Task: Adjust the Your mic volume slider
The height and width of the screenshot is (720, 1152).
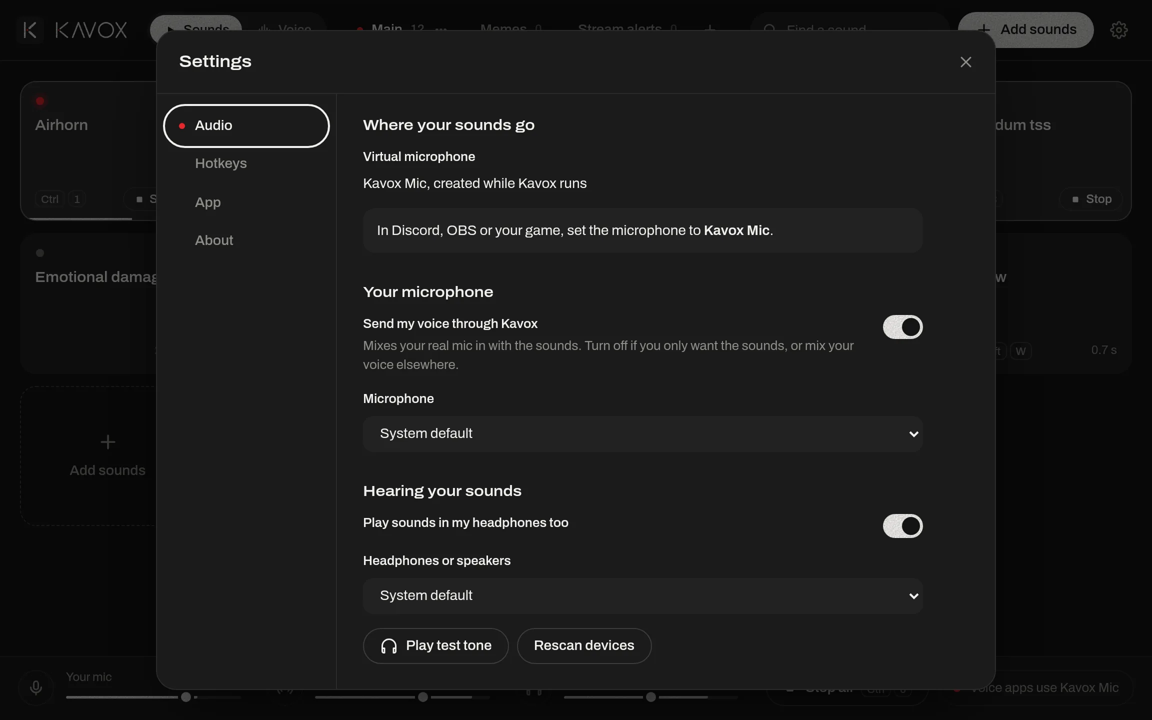Action: 153,697
